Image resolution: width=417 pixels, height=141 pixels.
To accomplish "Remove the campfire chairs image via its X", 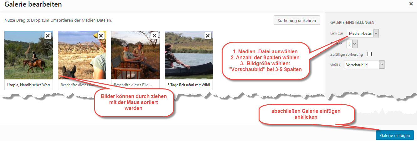I will pyautogui.click(x=154, y=36).
